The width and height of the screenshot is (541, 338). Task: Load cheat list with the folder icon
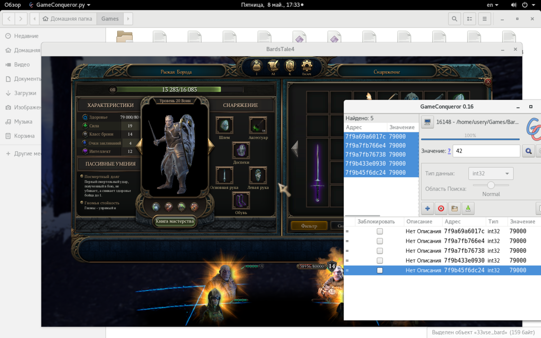click(x=454, y=208)
